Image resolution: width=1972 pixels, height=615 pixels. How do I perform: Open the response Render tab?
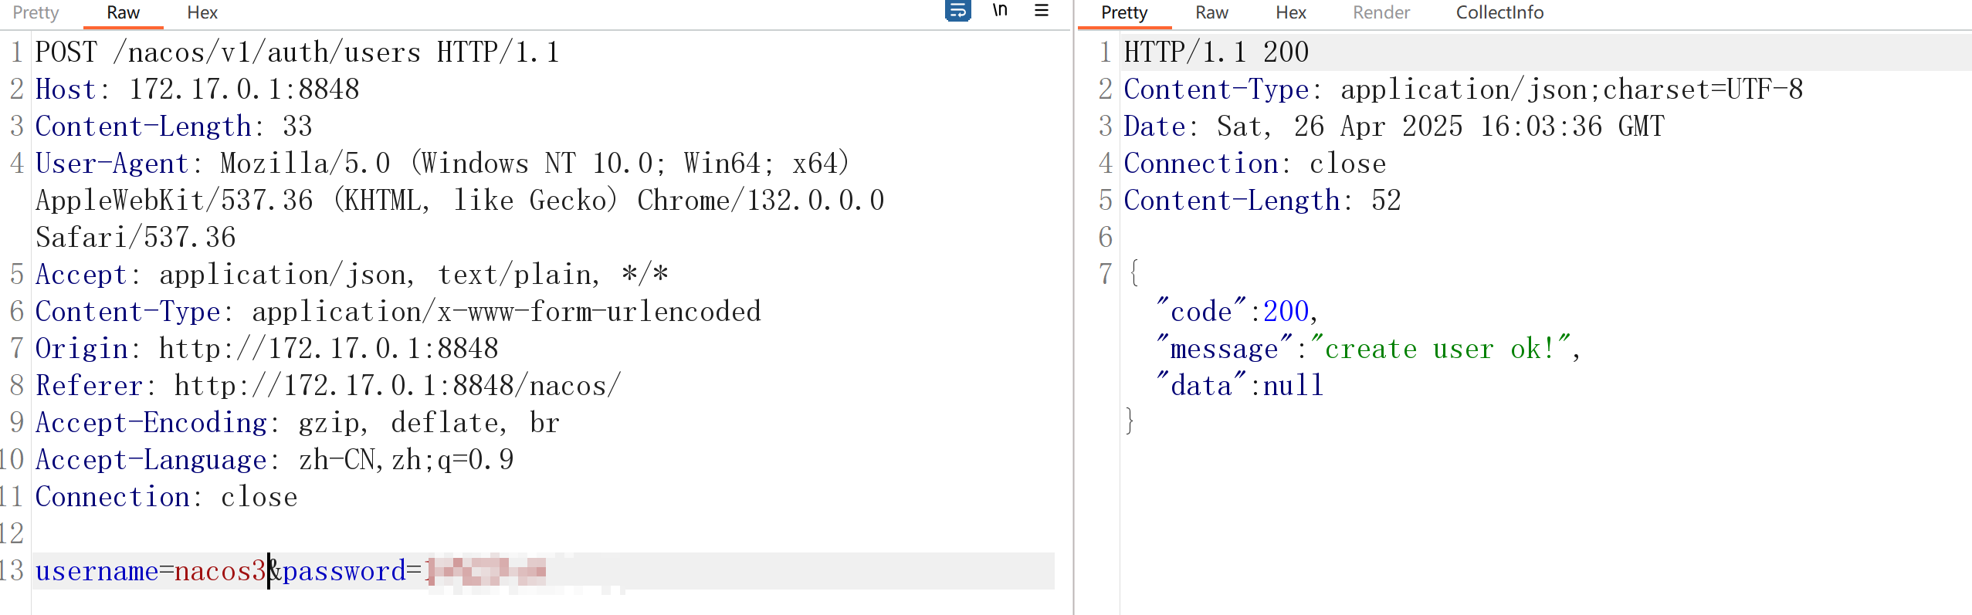coord(1381,12)
